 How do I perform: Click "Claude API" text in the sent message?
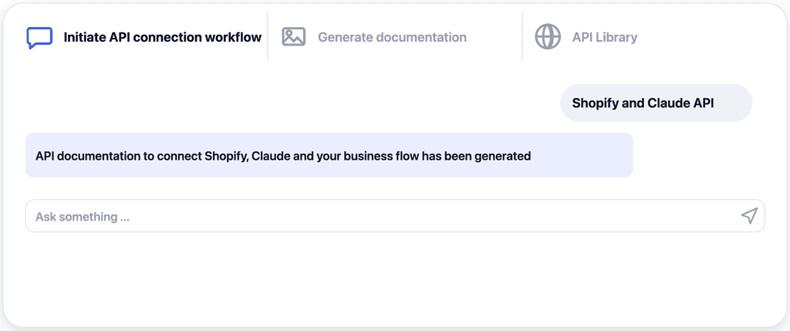point(680,103)
